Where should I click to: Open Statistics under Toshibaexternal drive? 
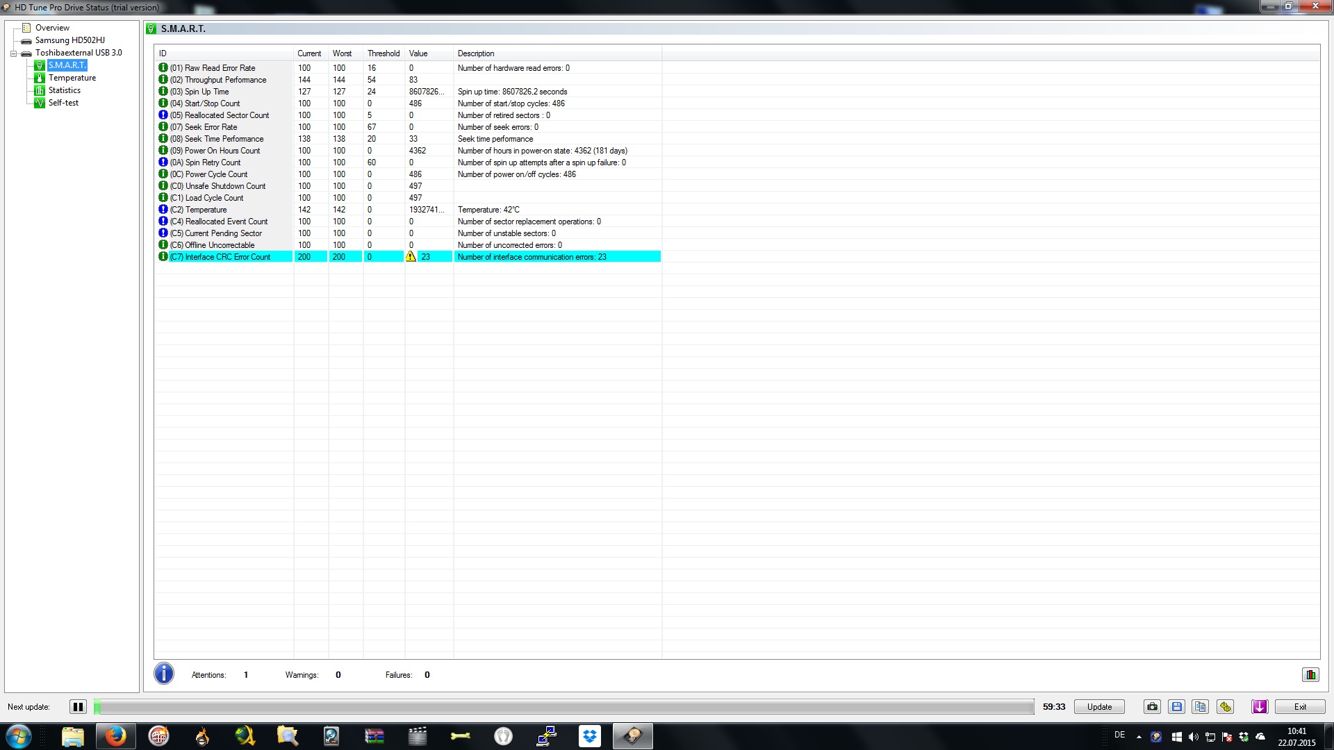coord(65,90)
